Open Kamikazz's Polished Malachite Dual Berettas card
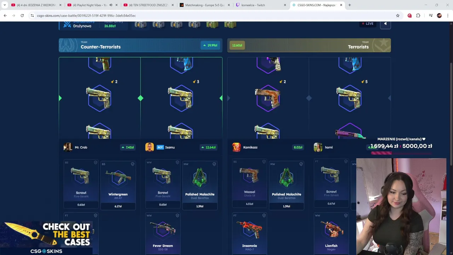453x255 pixels. [x=286, y=185]
